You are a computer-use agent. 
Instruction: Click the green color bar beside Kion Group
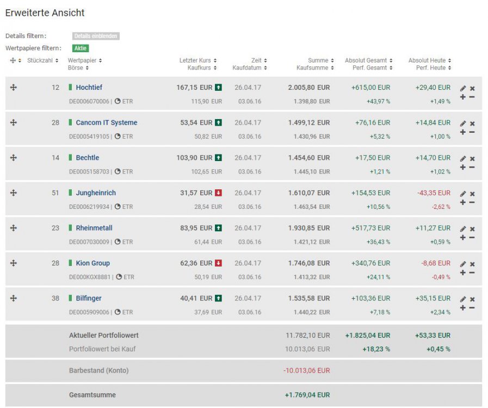coord(70,263)
